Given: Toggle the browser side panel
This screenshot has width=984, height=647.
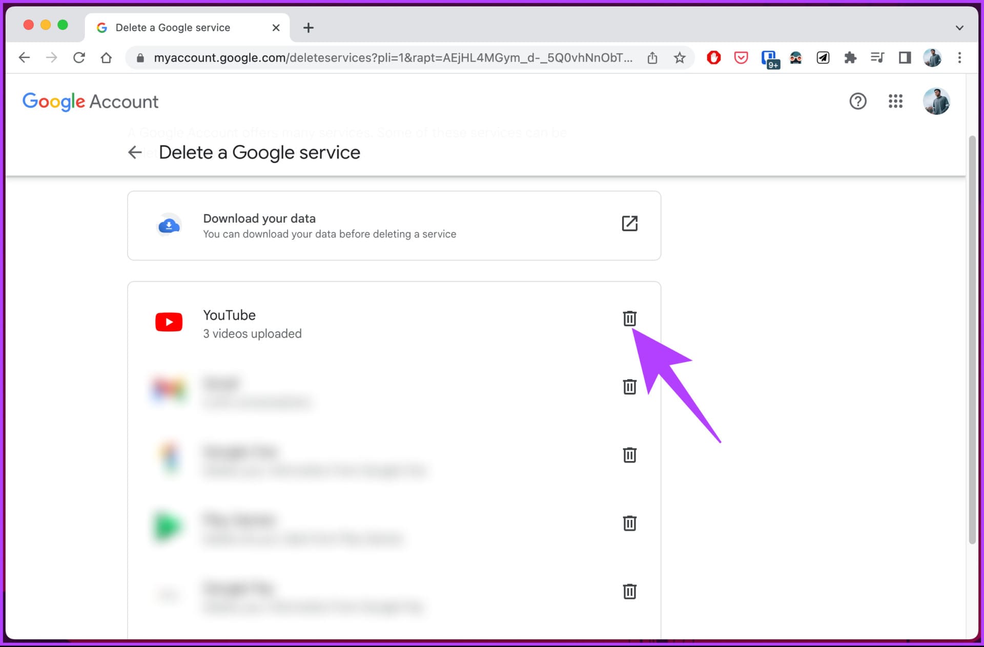Looking at the screenshot, I should [x=905, y=58].
